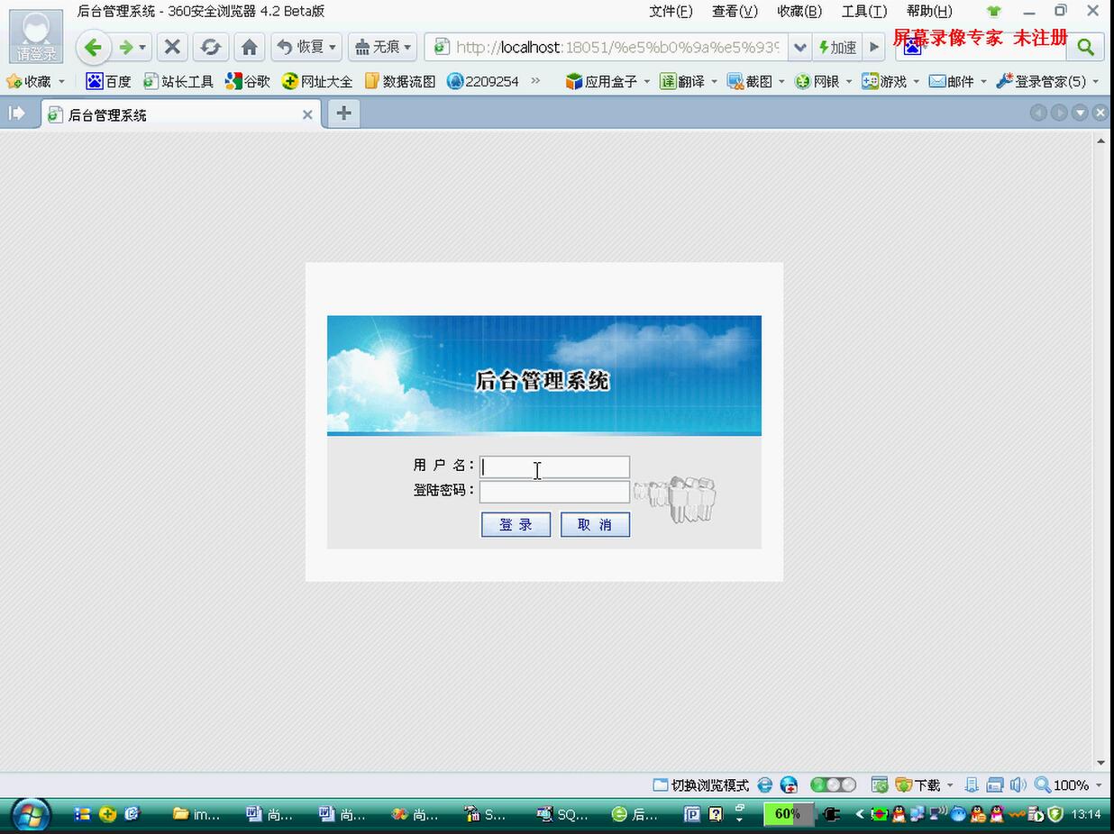
Task: Expand more bookmarks with the » chevron
Action: tap(536, 81)
